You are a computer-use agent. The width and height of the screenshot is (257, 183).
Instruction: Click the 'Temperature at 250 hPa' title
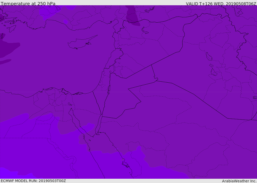(x=28, y=4)
